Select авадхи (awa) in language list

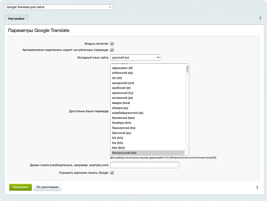(x=148, y=103)
